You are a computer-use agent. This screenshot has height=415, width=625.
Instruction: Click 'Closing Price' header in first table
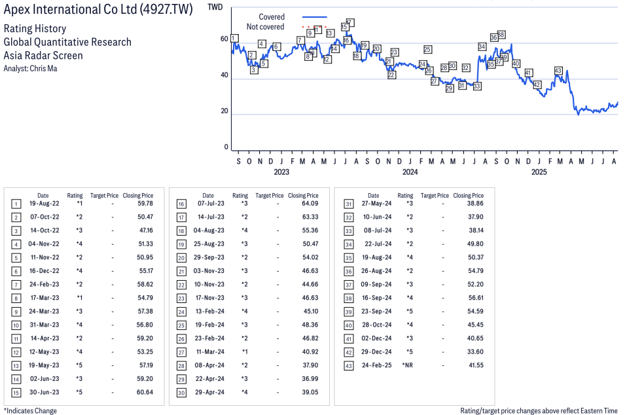(x=138, y=195)
